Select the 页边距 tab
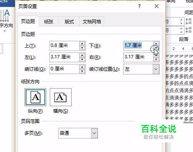 pyautogui.click(x=28, y=21)
